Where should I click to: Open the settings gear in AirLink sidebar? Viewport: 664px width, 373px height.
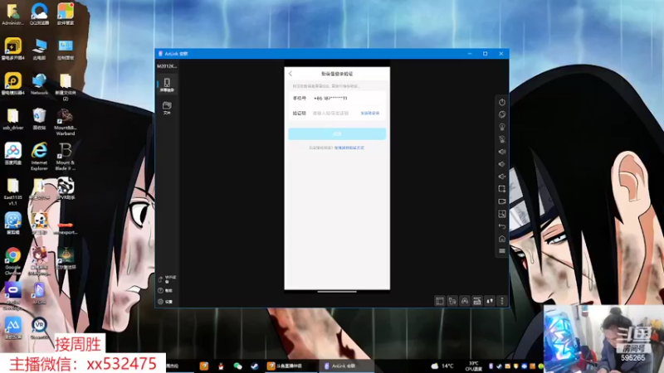point(165,302)
